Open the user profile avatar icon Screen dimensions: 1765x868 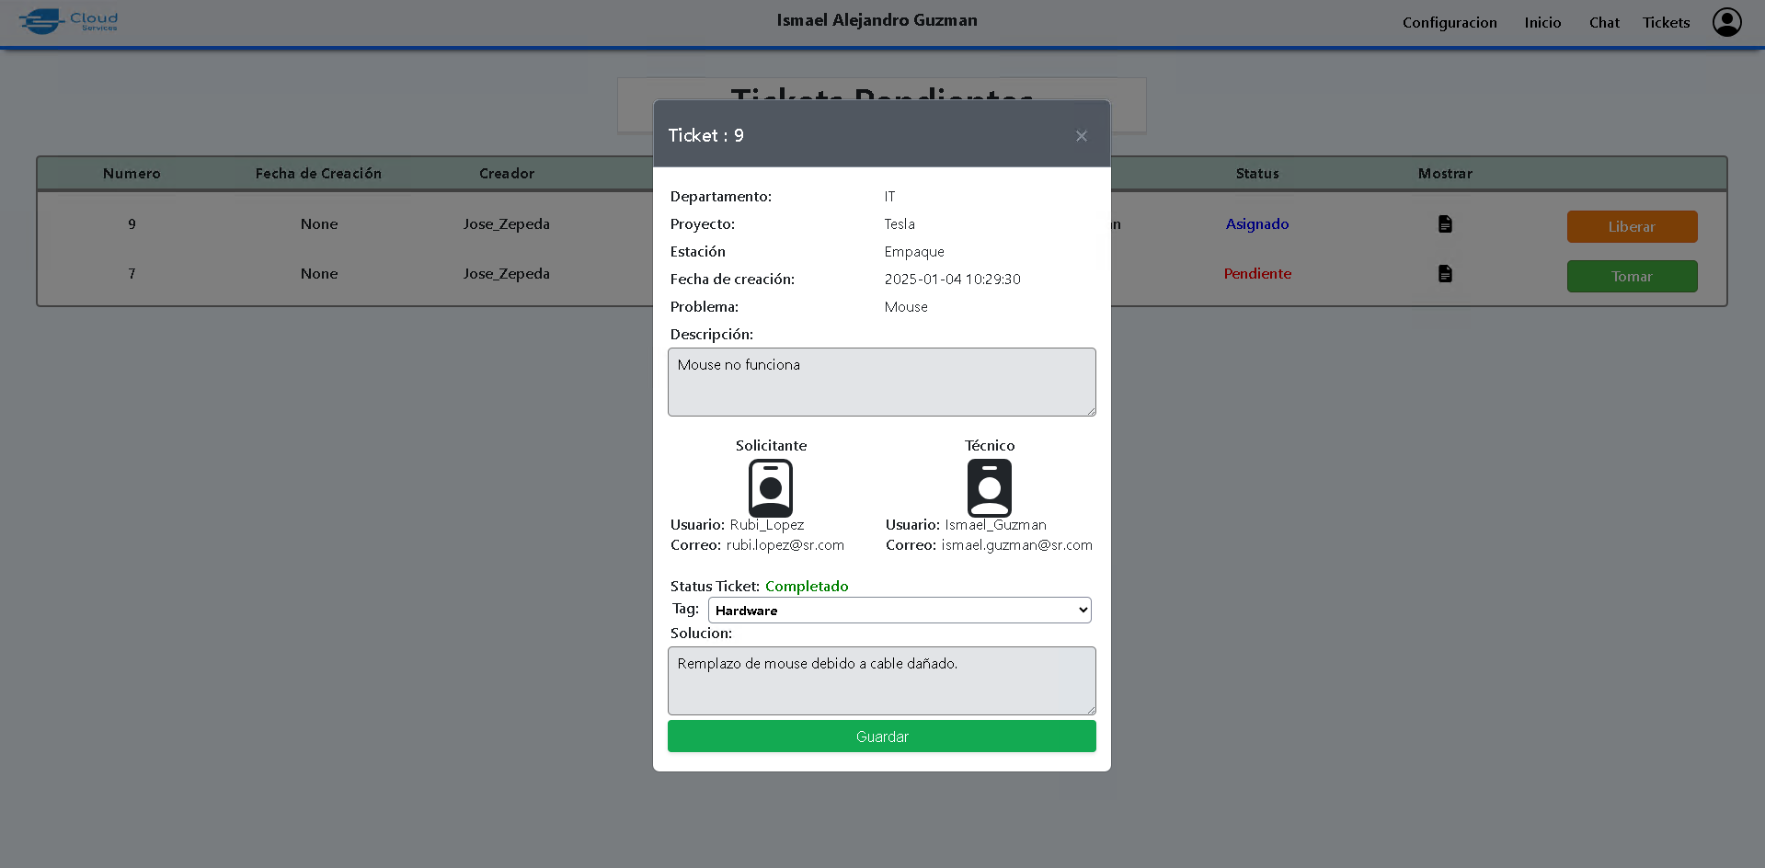1726,22
